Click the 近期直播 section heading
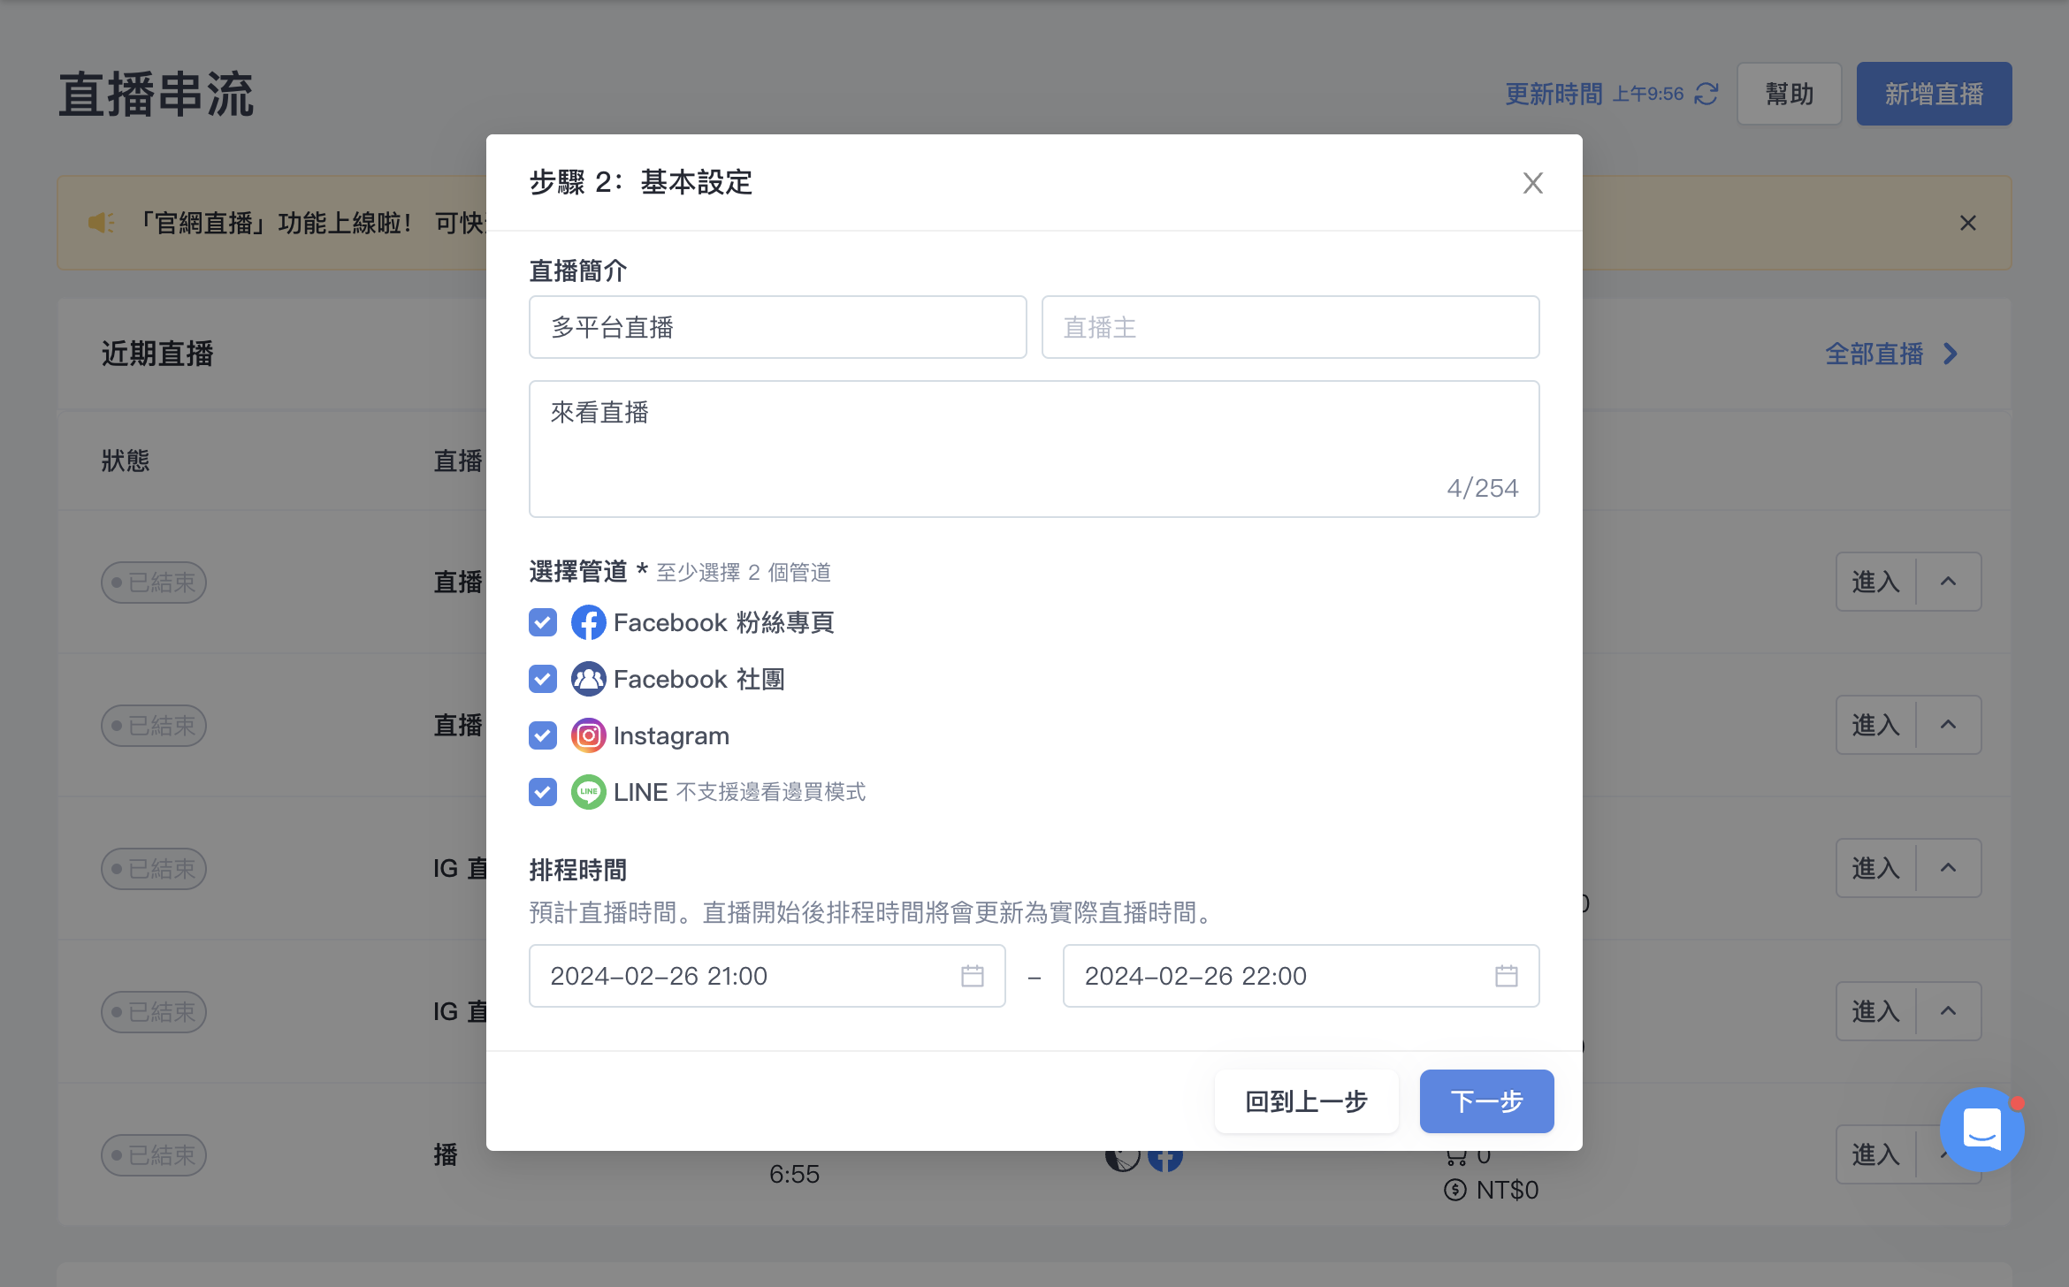Screen dimensions: 2069x1287 click(x=157, y=354)
